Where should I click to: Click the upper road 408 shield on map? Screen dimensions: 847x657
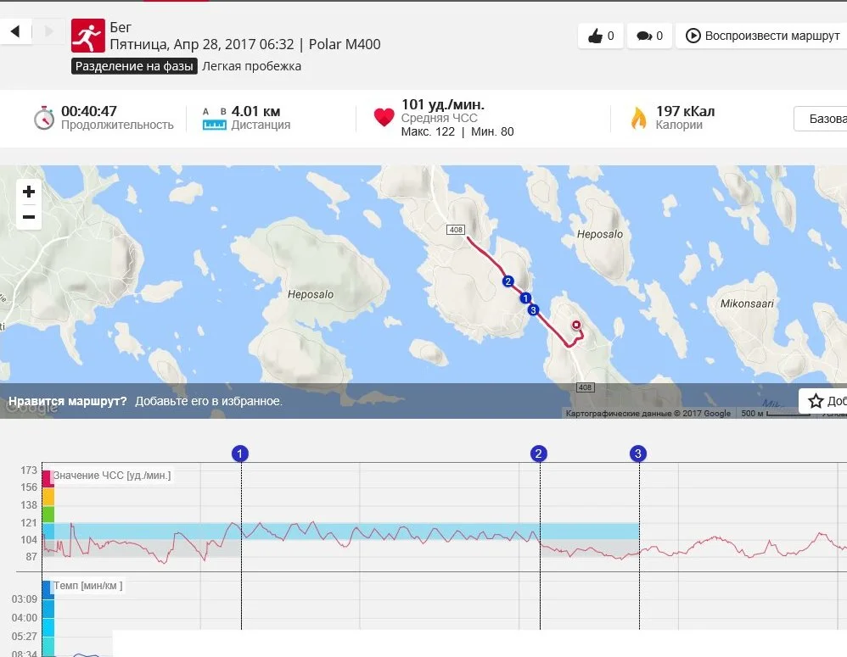pos(456,230)
